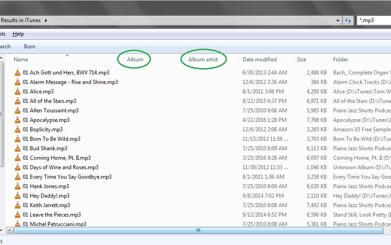Select the file 01 Boplicity.mp3
Image resolution: width=391 pixels, height=245 pixels.
42,129
